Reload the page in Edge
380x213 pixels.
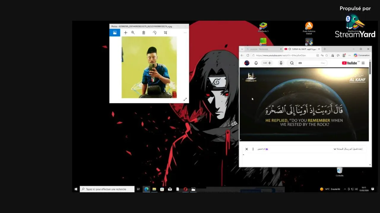click(x=248, y=55)
